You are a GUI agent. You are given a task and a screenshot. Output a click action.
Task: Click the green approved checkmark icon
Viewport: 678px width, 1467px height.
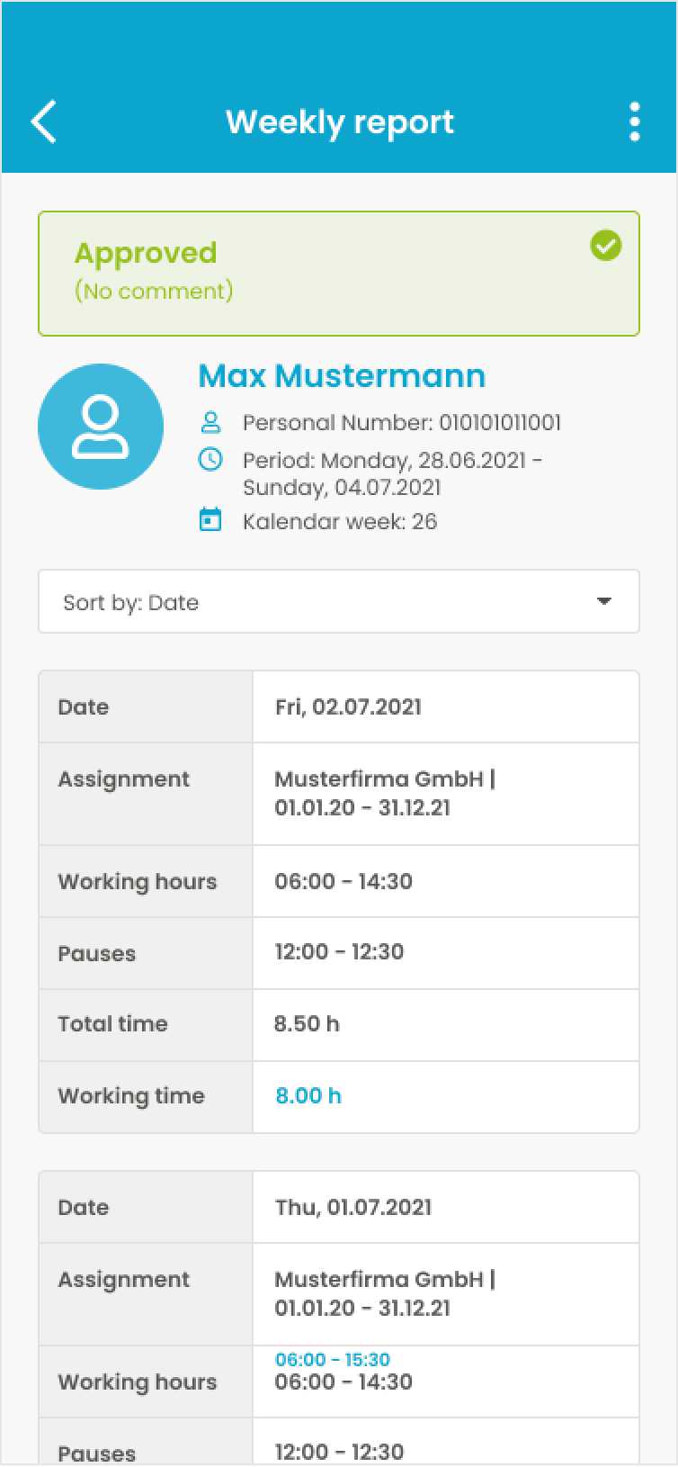(x=605, y=246)
